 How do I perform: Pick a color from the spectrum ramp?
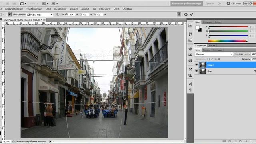[228, 41]
